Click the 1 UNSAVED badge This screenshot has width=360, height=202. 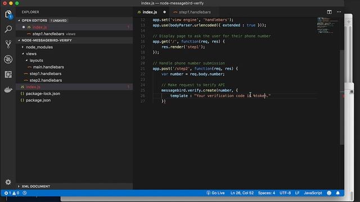58,20
